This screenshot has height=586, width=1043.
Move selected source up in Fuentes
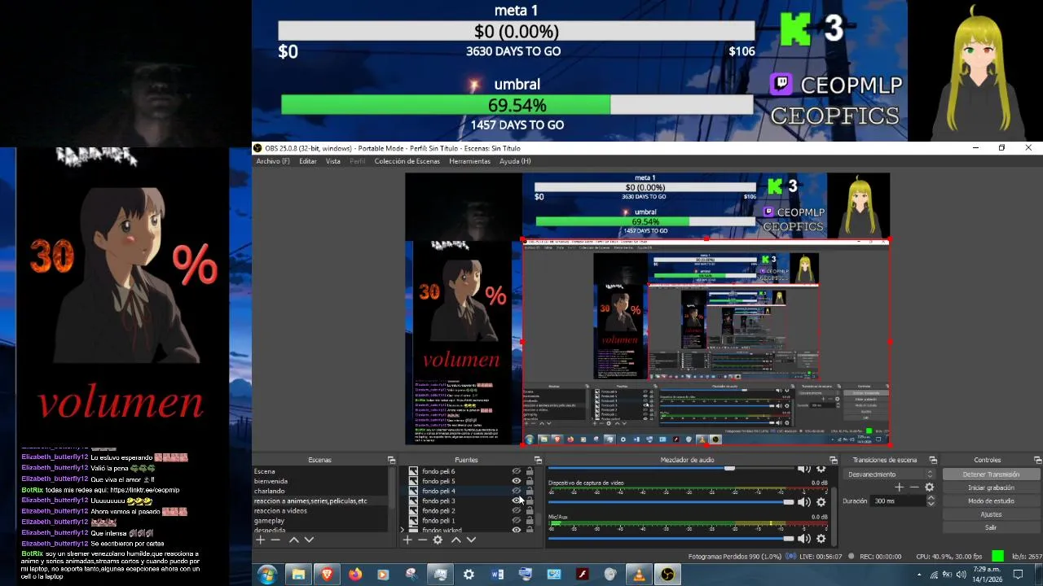[x=455, y=540]
